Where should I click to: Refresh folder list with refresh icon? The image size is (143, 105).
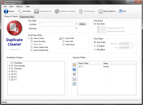coord(74,84)
